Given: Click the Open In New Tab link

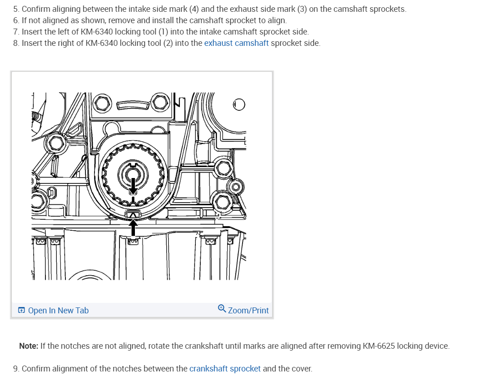Looking at the screenshot, I should tap(58, 310).
